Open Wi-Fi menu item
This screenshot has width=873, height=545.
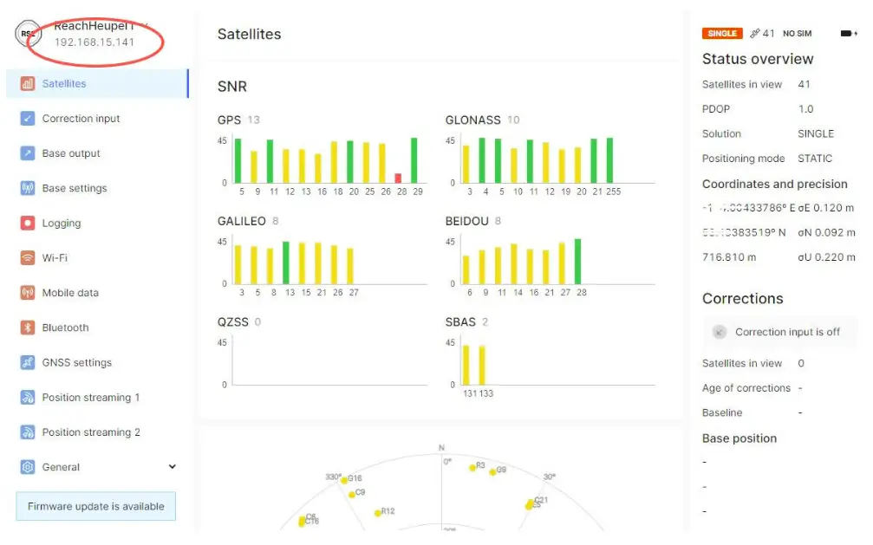(x=97, y=257)
